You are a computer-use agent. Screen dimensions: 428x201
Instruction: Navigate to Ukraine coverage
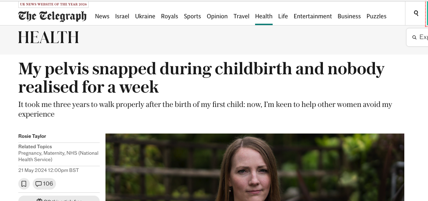(145, 16)
